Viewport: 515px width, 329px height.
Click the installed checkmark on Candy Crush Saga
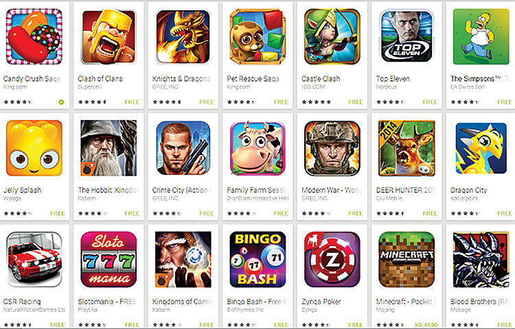point(61,102)
